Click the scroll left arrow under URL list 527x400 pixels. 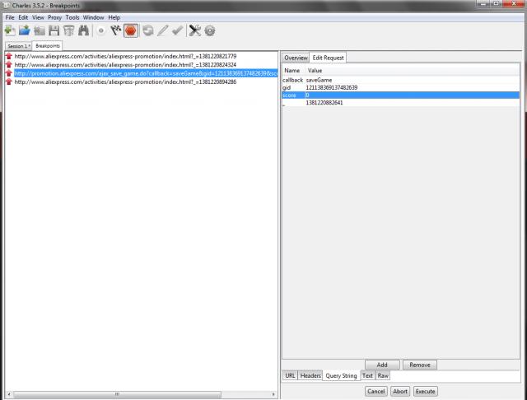pos(9,394)
